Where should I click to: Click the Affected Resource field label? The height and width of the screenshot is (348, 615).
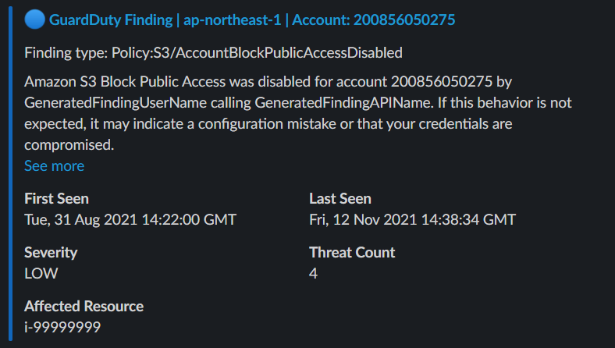(84, 306)
